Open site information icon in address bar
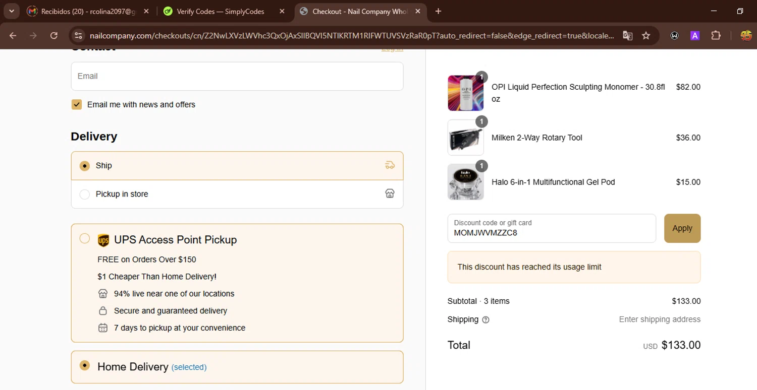Viewport: 757px width, 390px height. (x=78, y=35)
